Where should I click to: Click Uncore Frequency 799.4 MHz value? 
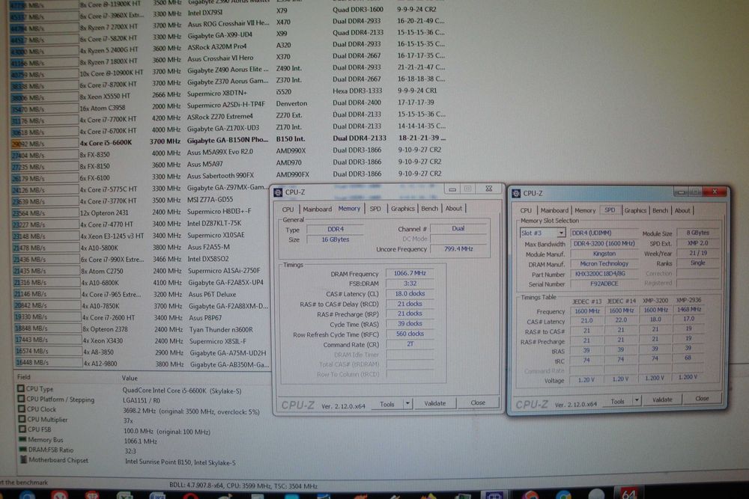point(458,248)
